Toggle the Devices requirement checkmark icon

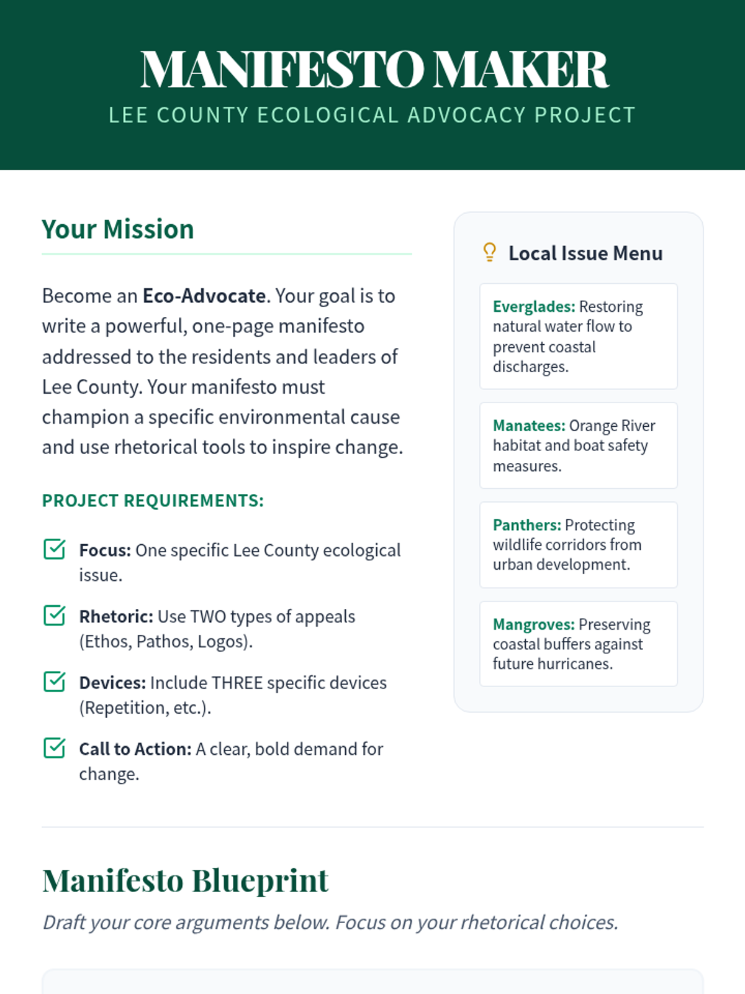[55, 682]
